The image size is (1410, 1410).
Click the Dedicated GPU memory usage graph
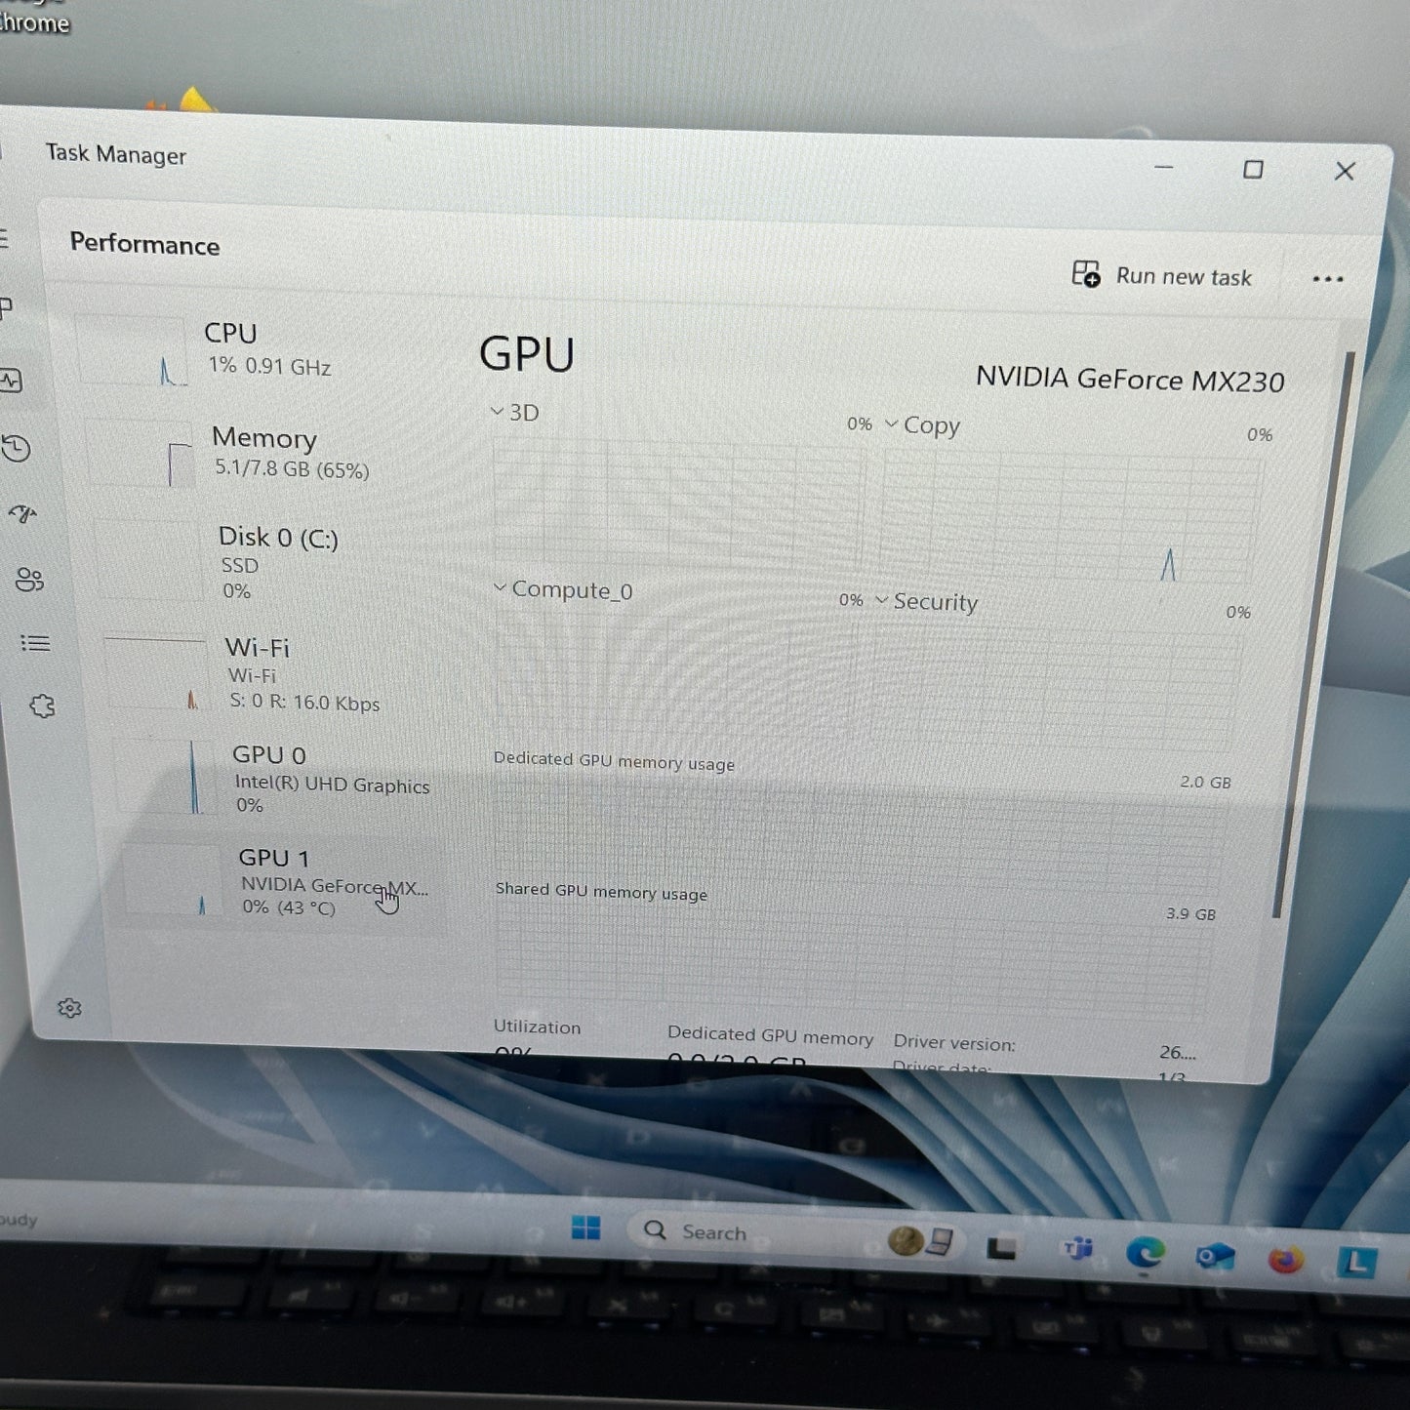[859, 829]
